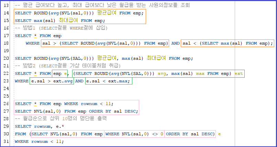Image resolution: width=277 pixels, height=147 pixels.
Task: Click 'SELECT NVL(sal,0) FROM emp ORDER BY sal DESC;' on line 27
Action: (x=77, y=111)
